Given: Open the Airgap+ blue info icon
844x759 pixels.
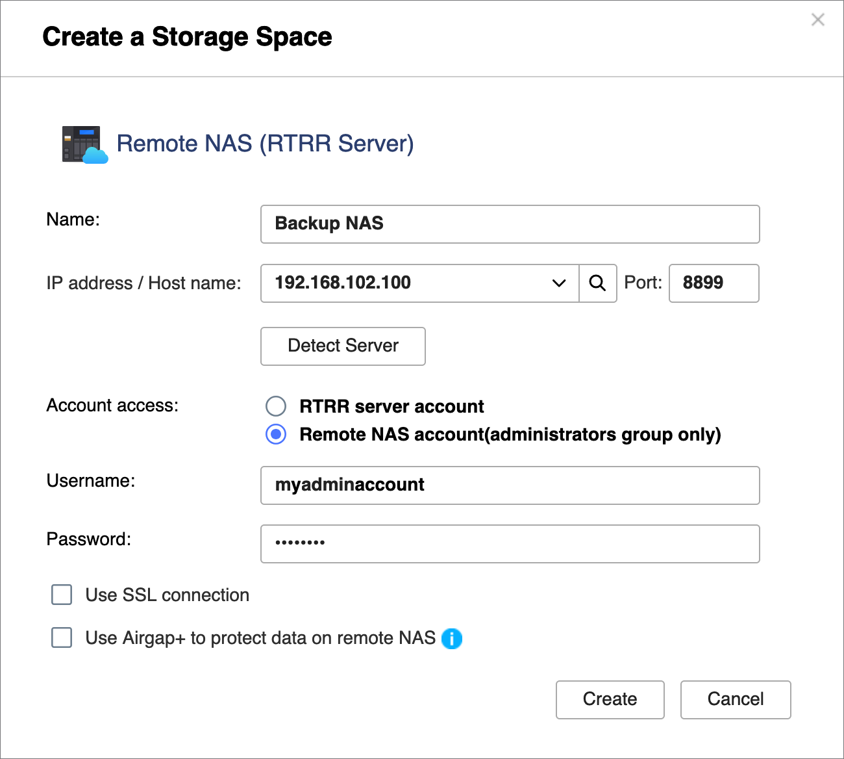Looking at the screenshot, I should click(x=452, y=639).
